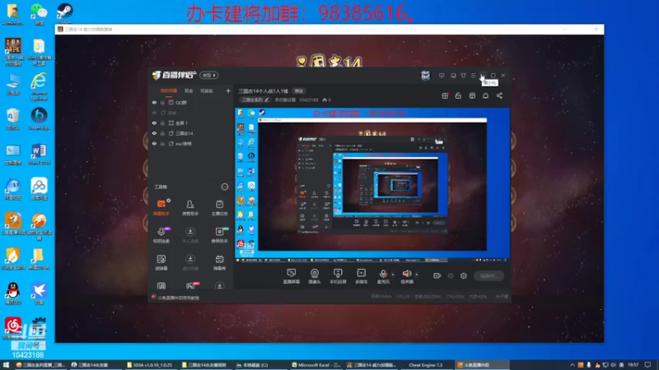Click the live preview canvas

tap(372, 186)
